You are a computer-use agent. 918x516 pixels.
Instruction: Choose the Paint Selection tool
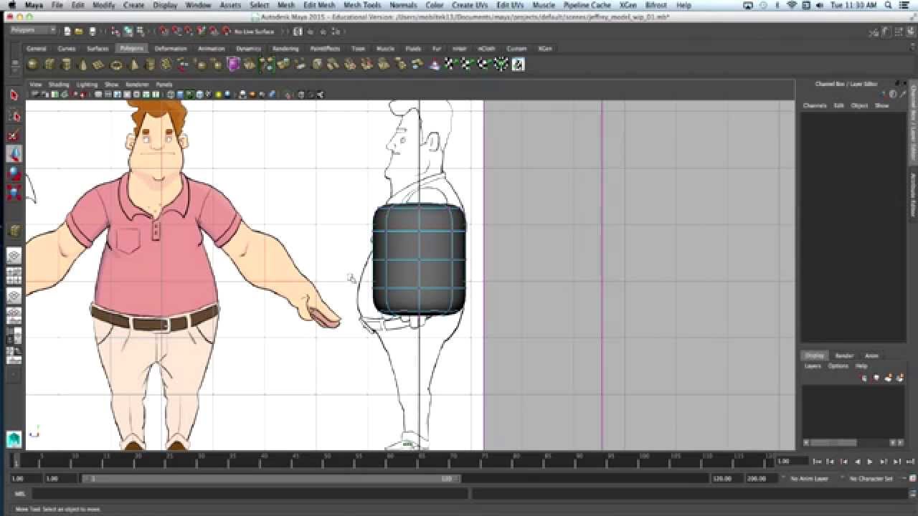tap(14, 135)
